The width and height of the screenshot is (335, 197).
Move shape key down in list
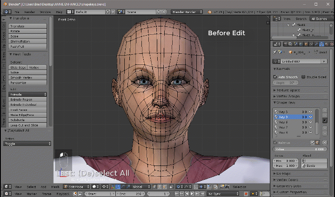tap(325, 133)
